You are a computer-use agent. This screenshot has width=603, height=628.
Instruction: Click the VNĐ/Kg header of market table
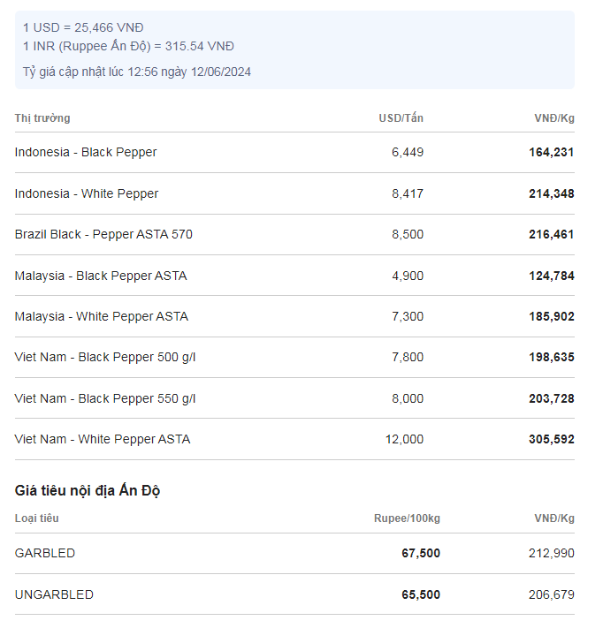tap(554, 118)
